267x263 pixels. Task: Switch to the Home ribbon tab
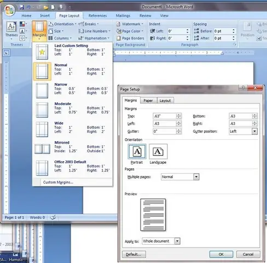click(x=26, y=16)
